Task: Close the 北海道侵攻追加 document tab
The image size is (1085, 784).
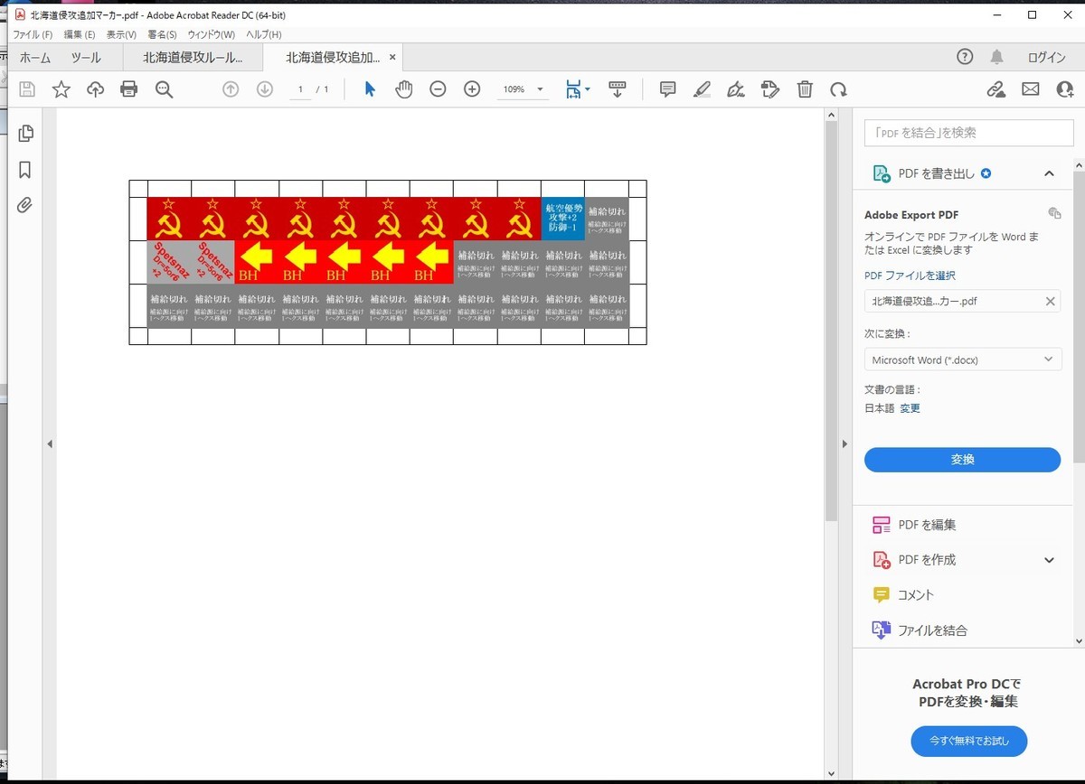Action: (x=392, y=57)
